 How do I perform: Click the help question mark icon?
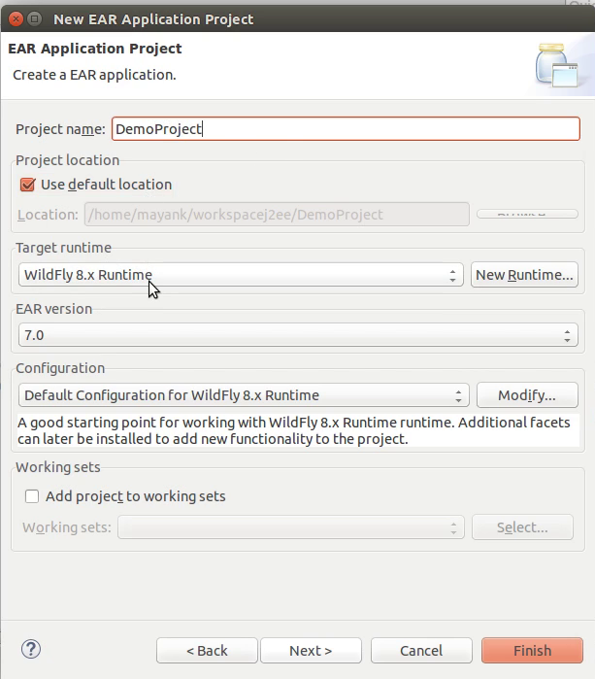point(31,649)
